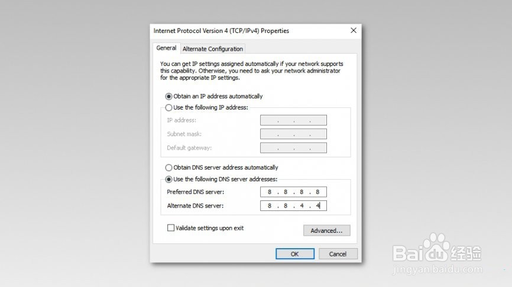
Task: Click the disabled Subnet mask field
Action: (293, 134)
